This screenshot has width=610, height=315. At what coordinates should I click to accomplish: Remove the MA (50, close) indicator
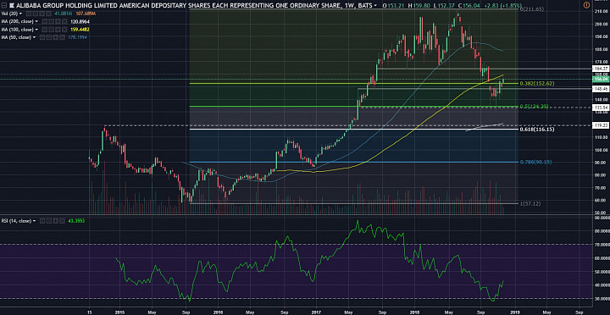point(62,37)
